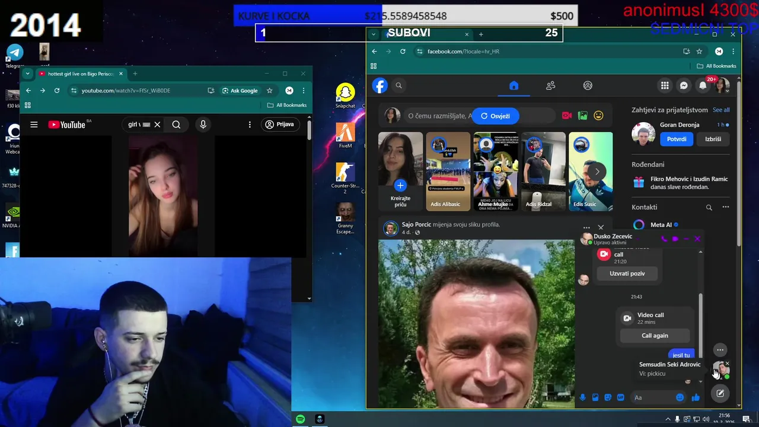
Task: Go to the YouTube home logo
Action: [66, 125]
